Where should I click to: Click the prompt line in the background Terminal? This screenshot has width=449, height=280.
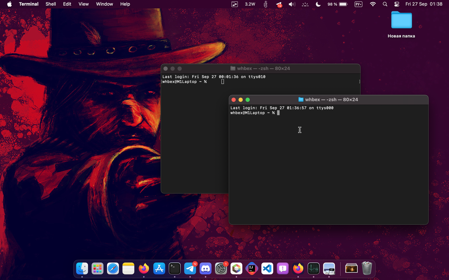[193, 82]
